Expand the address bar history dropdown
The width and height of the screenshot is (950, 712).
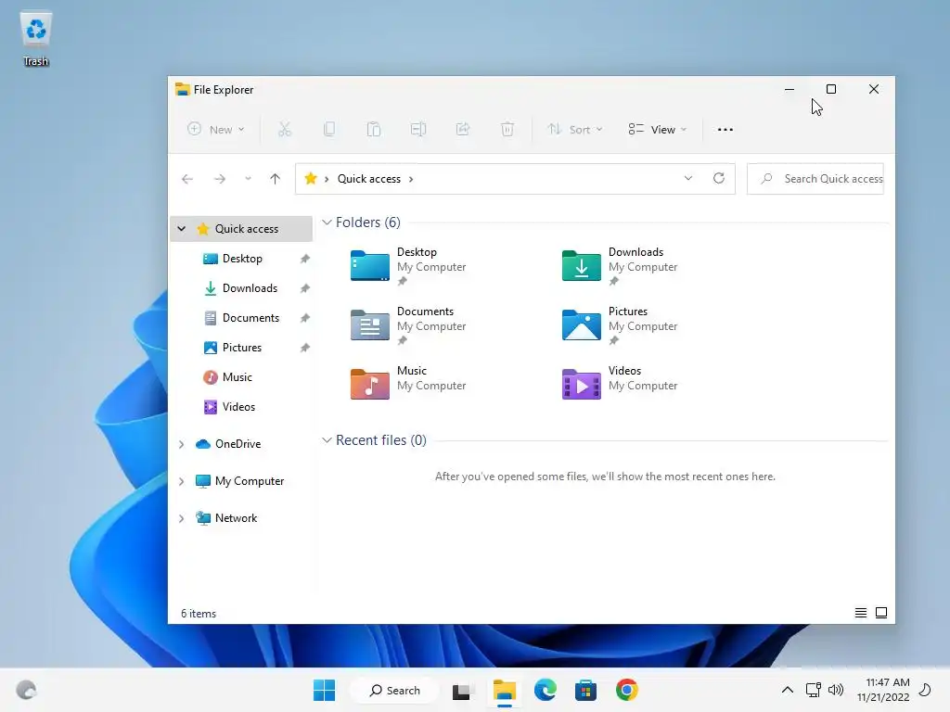[688, 178]
